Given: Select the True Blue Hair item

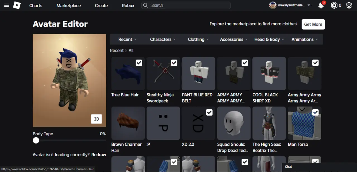Looking at the screenshot, I should pos(128,74).
